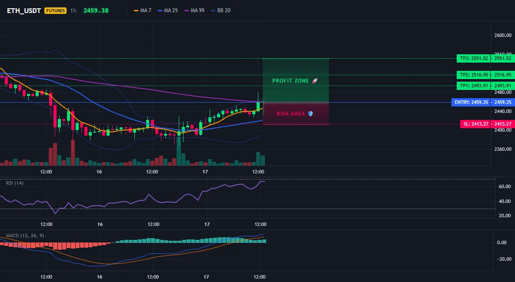Click the rocket icon beside PROFIT ZONE
Screen dimensions: 515x282
[314, 80]
